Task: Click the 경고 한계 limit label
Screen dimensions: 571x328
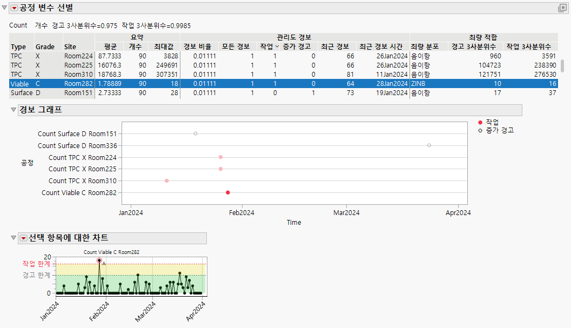Action: 36,275
